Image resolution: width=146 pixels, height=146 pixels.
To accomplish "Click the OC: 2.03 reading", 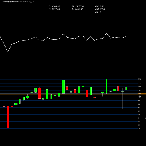I will pos(100,6).
